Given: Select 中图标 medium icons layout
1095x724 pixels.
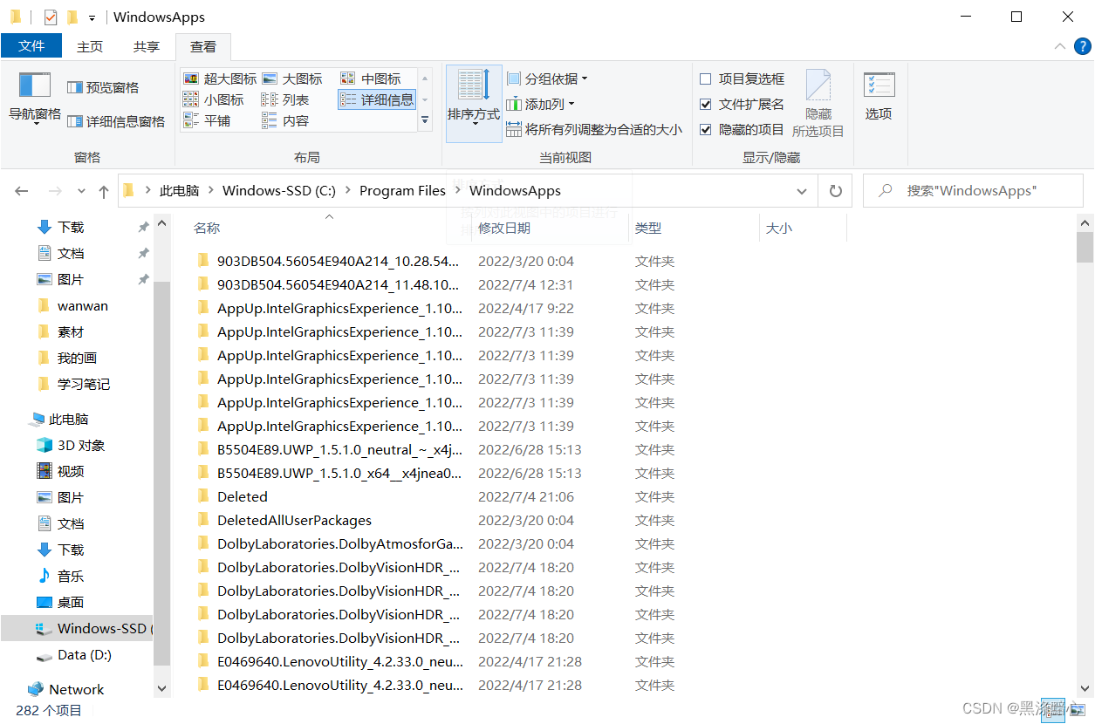Looking at the screenshot, I should [x=371, y=79].
